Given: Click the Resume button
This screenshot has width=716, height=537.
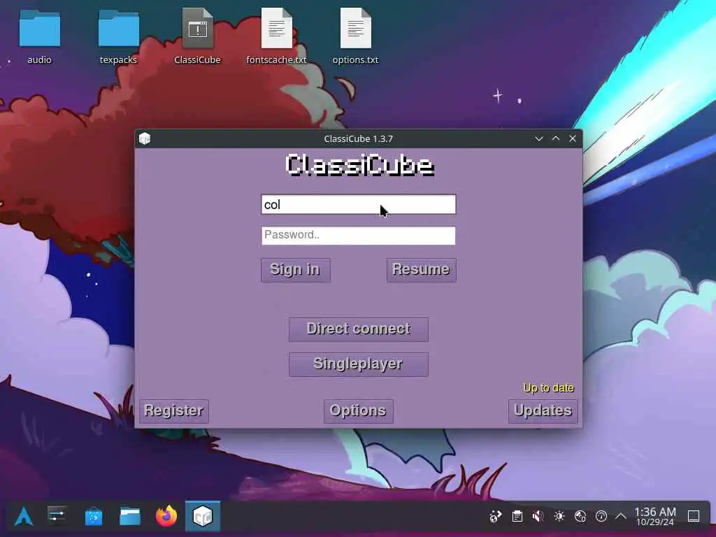Looking at the screenshot, I should pyautogui.click(x=422, y=270).
